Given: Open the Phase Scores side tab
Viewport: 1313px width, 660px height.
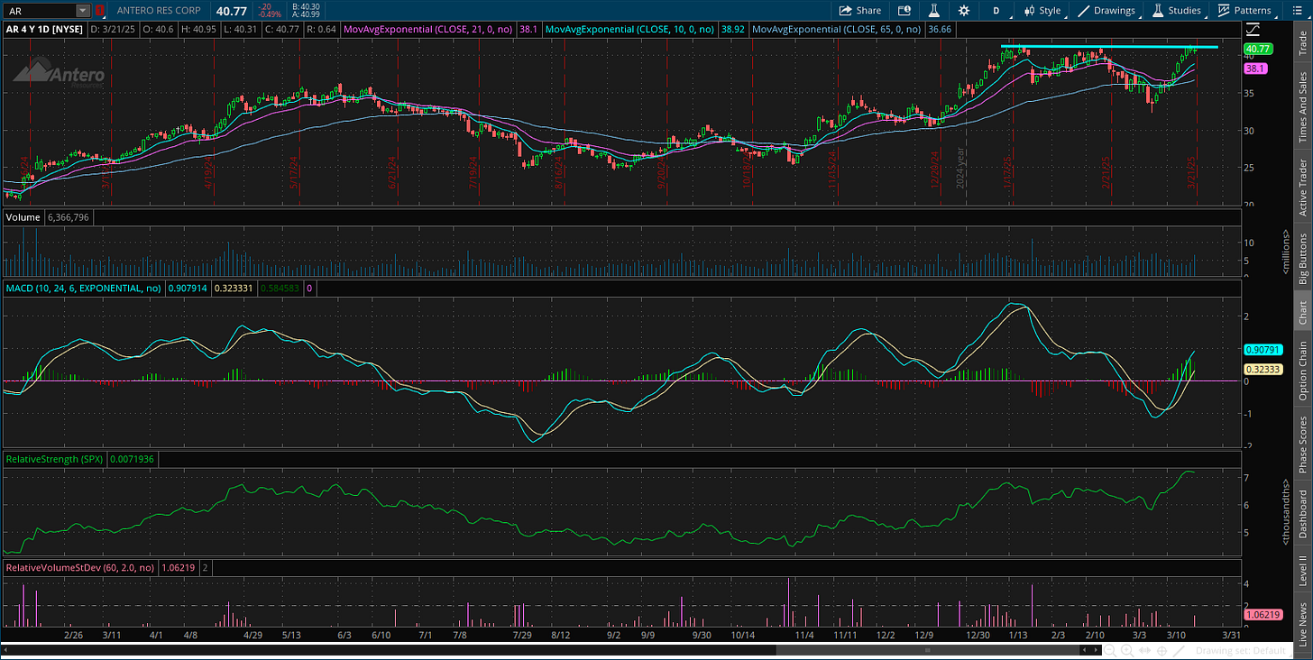Looking at the screenshot, I should click(x=1302, y=445).
